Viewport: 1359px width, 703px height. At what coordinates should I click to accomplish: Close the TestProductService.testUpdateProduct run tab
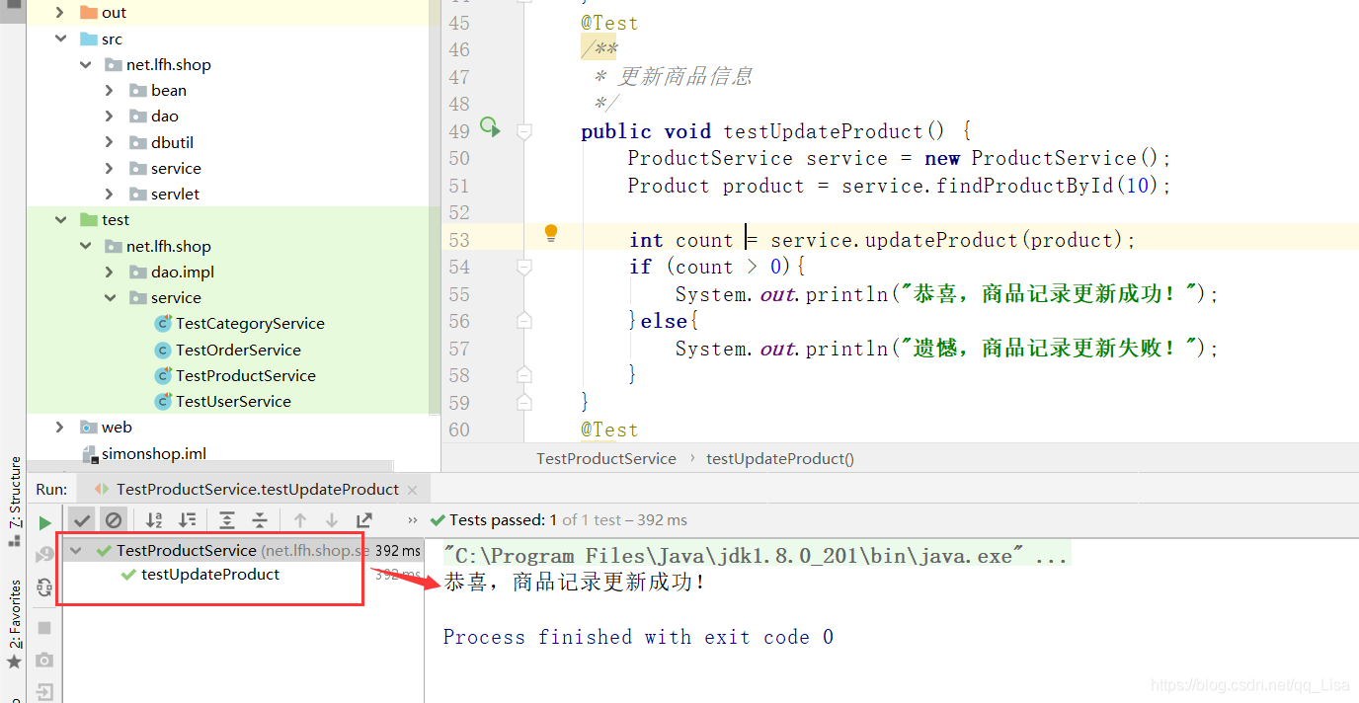412,490
